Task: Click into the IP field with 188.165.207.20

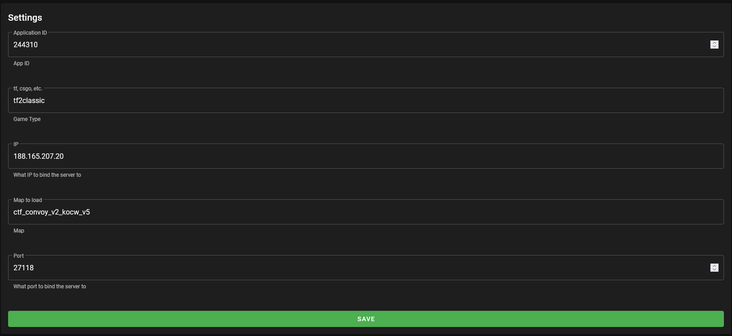Action: click(x=366, y=156)
